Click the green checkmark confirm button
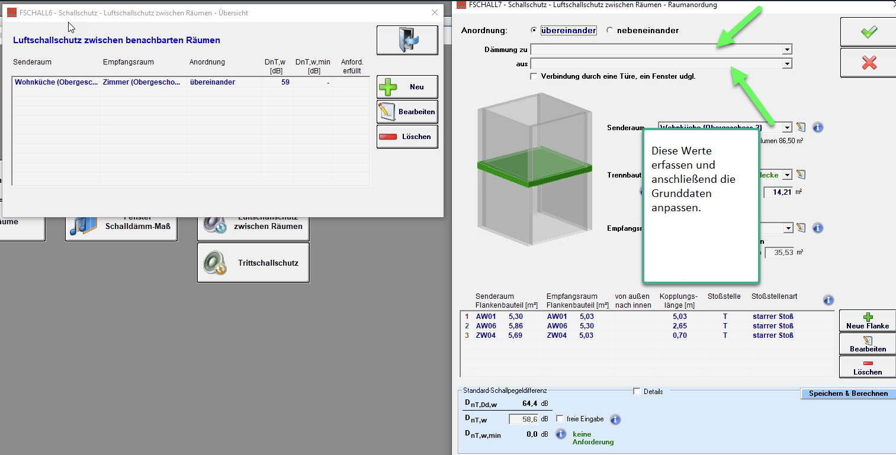Image resolution: width=896 pixels, height=455 pixels. [869, 33]
